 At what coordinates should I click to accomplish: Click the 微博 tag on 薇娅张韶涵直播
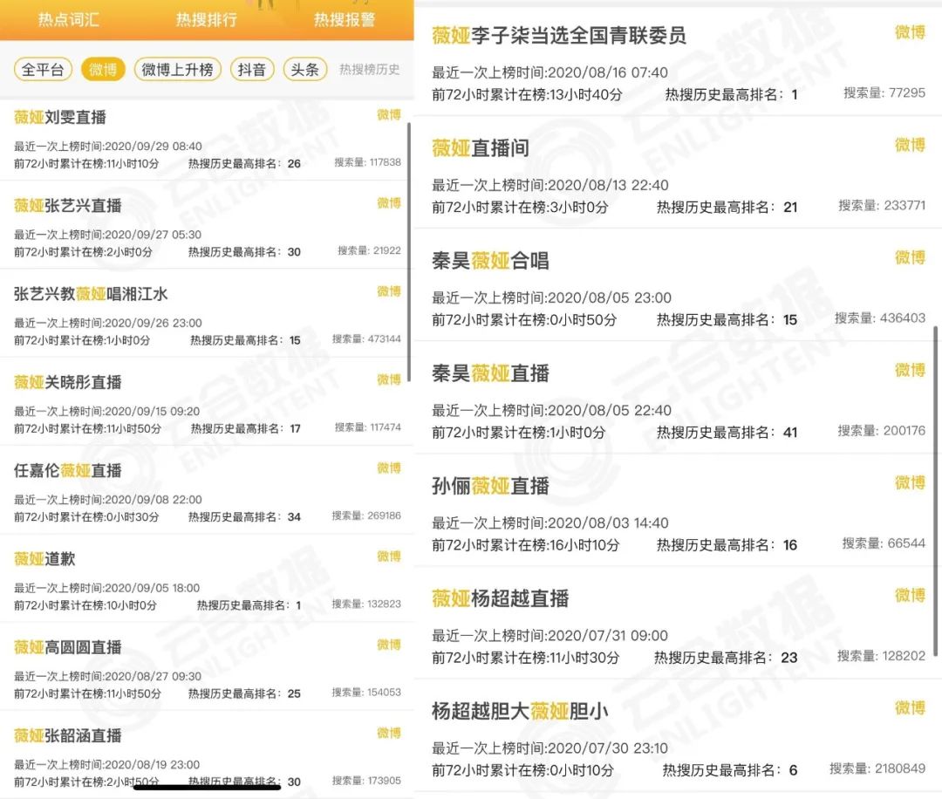(389, 733)
